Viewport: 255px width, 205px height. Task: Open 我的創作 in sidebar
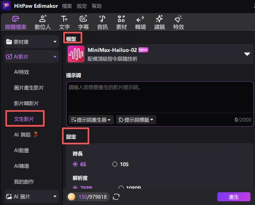click(x=24, y=182)
